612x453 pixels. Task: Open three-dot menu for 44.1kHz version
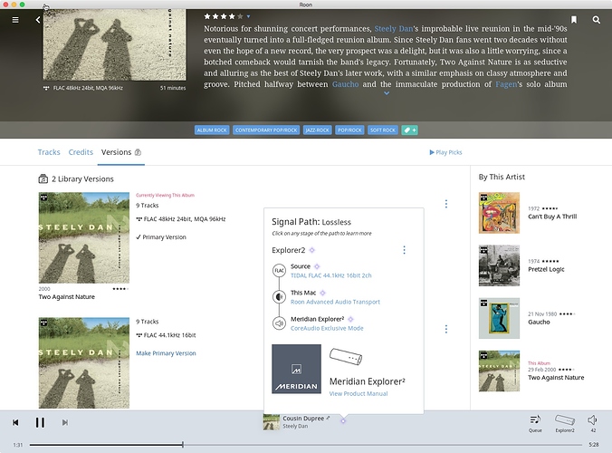446,329
